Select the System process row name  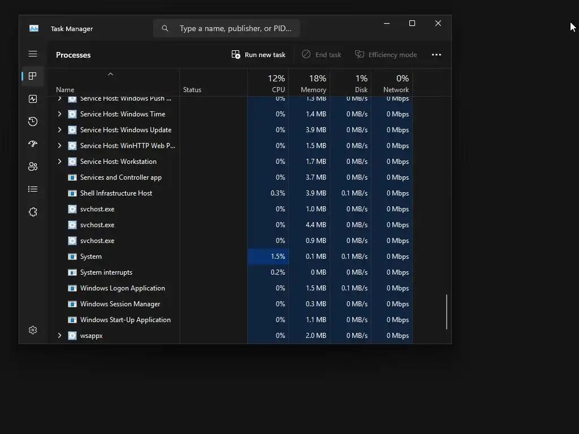click(x=91, y=257)
